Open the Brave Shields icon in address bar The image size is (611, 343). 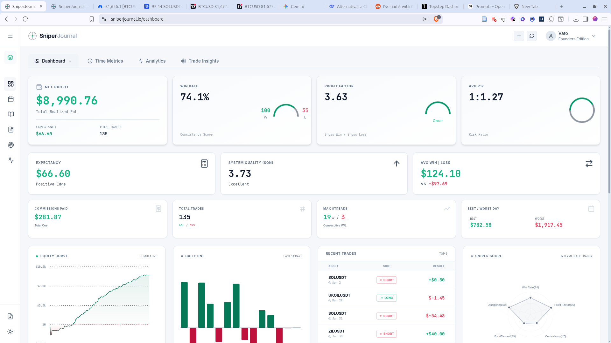(436, 19)
